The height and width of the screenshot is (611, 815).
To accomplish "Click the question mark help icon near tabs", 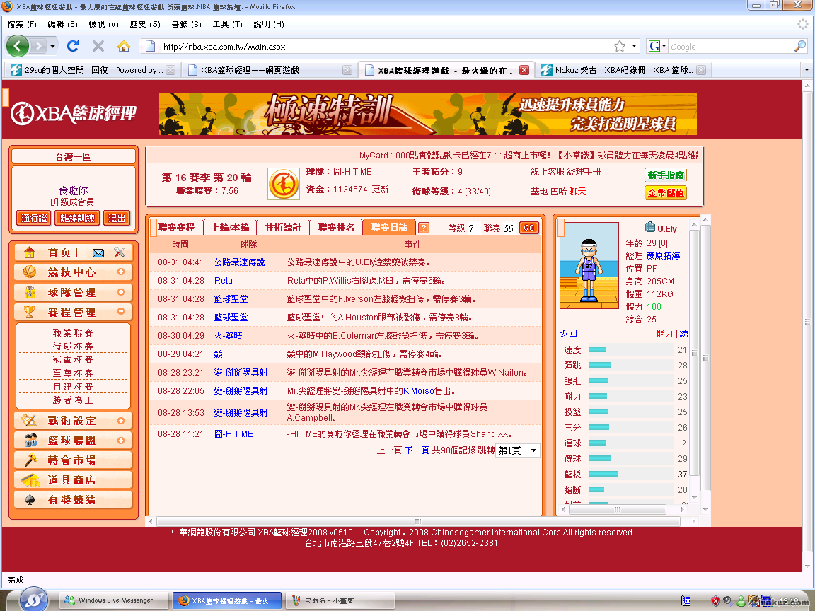I will tap(424, 228).
